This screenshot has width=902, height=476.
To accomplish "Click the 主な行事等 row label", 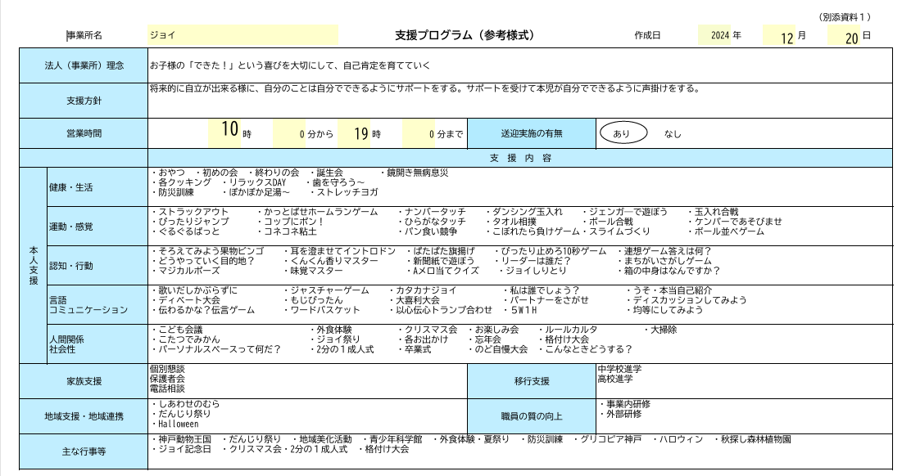I will click(84, 451).
